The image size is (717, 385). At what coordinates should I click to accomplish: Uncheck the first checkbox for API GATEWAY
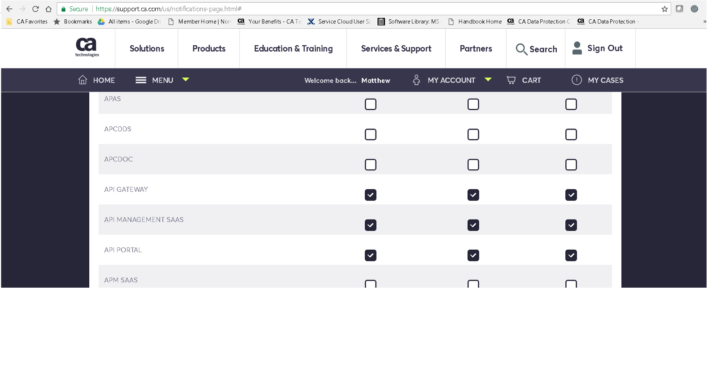(x=371, y=195)
